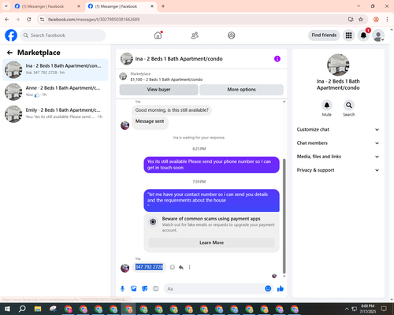Open the Windows Start menu
The image size is (394, 315).
pyautogui.click(x=7, y=309)
